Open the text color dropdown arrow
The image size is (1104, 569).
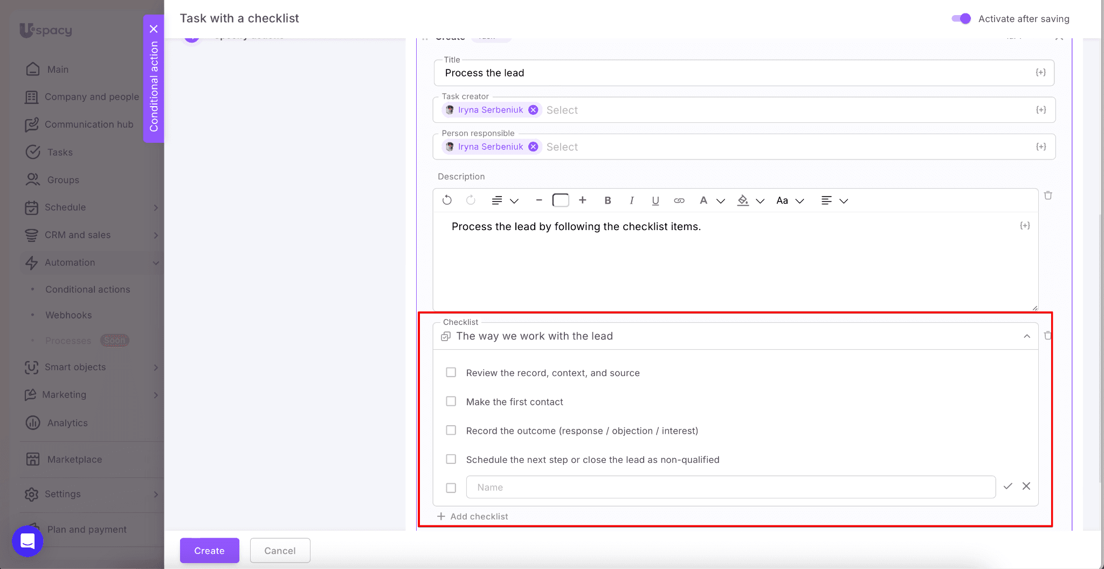[x=721, y=201]
